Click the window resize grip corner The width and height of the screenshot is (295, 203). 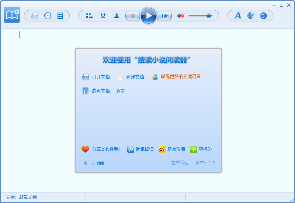click(292, 200)
